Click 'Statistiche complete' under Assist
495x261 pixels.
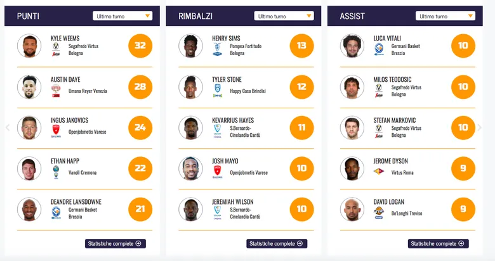coord(439,243)
